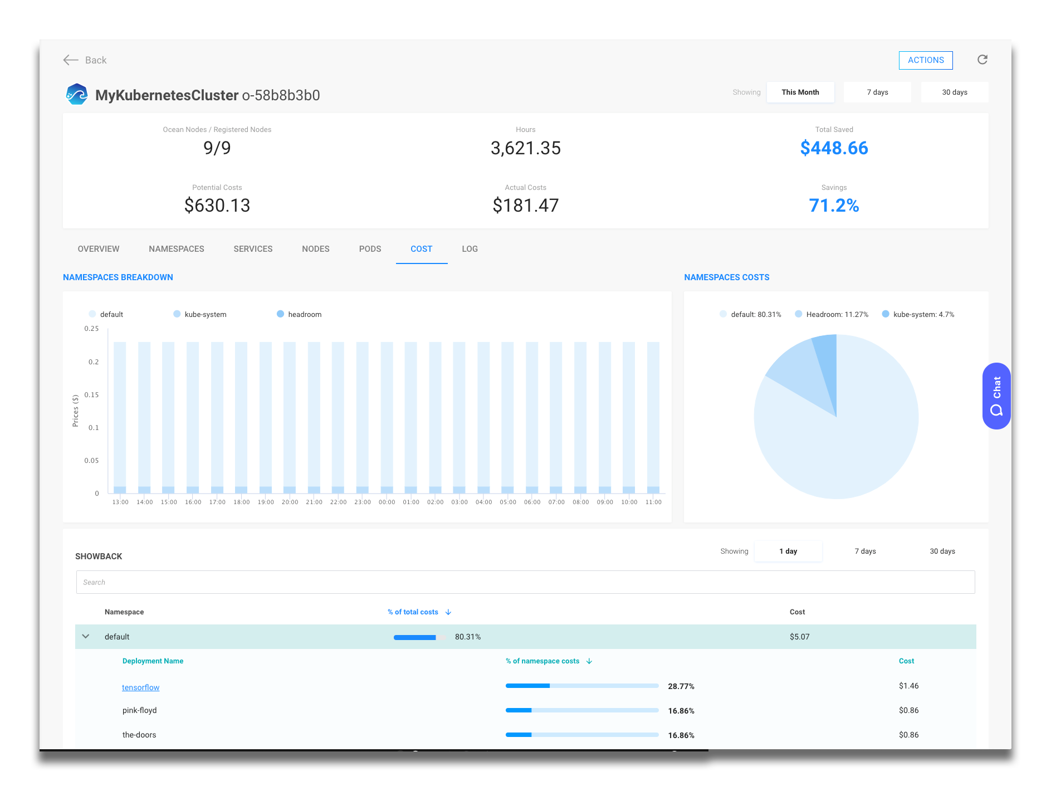The image size is (1051, 791).
Task: Switch to the NODES tab
Action: 315,249
